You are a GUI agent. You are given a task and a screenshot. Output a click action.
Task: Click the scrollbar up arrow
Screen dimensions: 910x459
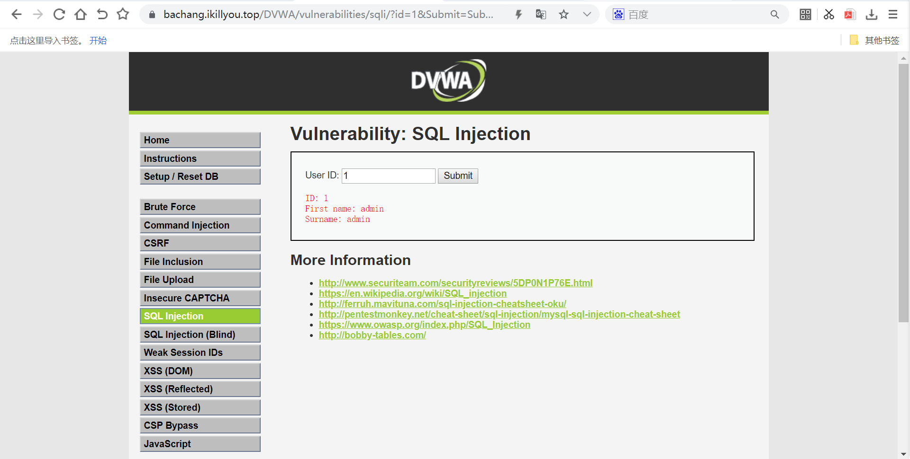[903, 58]
